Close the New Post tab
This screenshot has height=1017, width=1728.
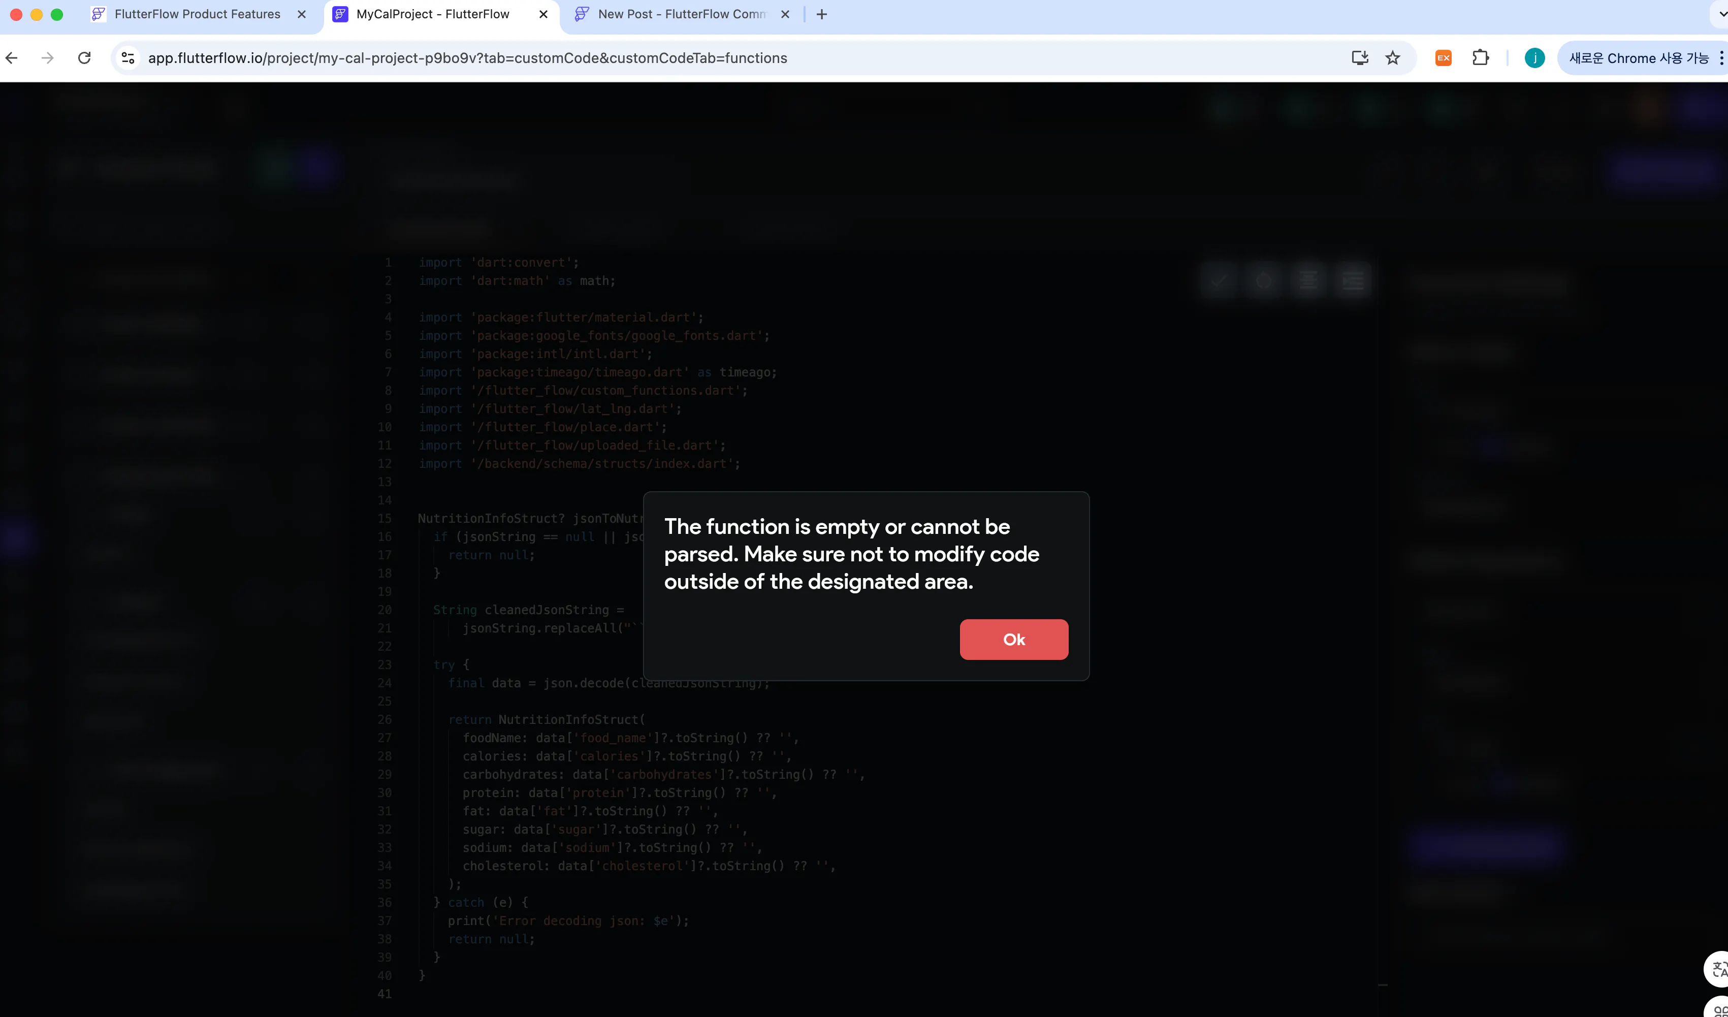pyautogui.click(x=785, y=14)
